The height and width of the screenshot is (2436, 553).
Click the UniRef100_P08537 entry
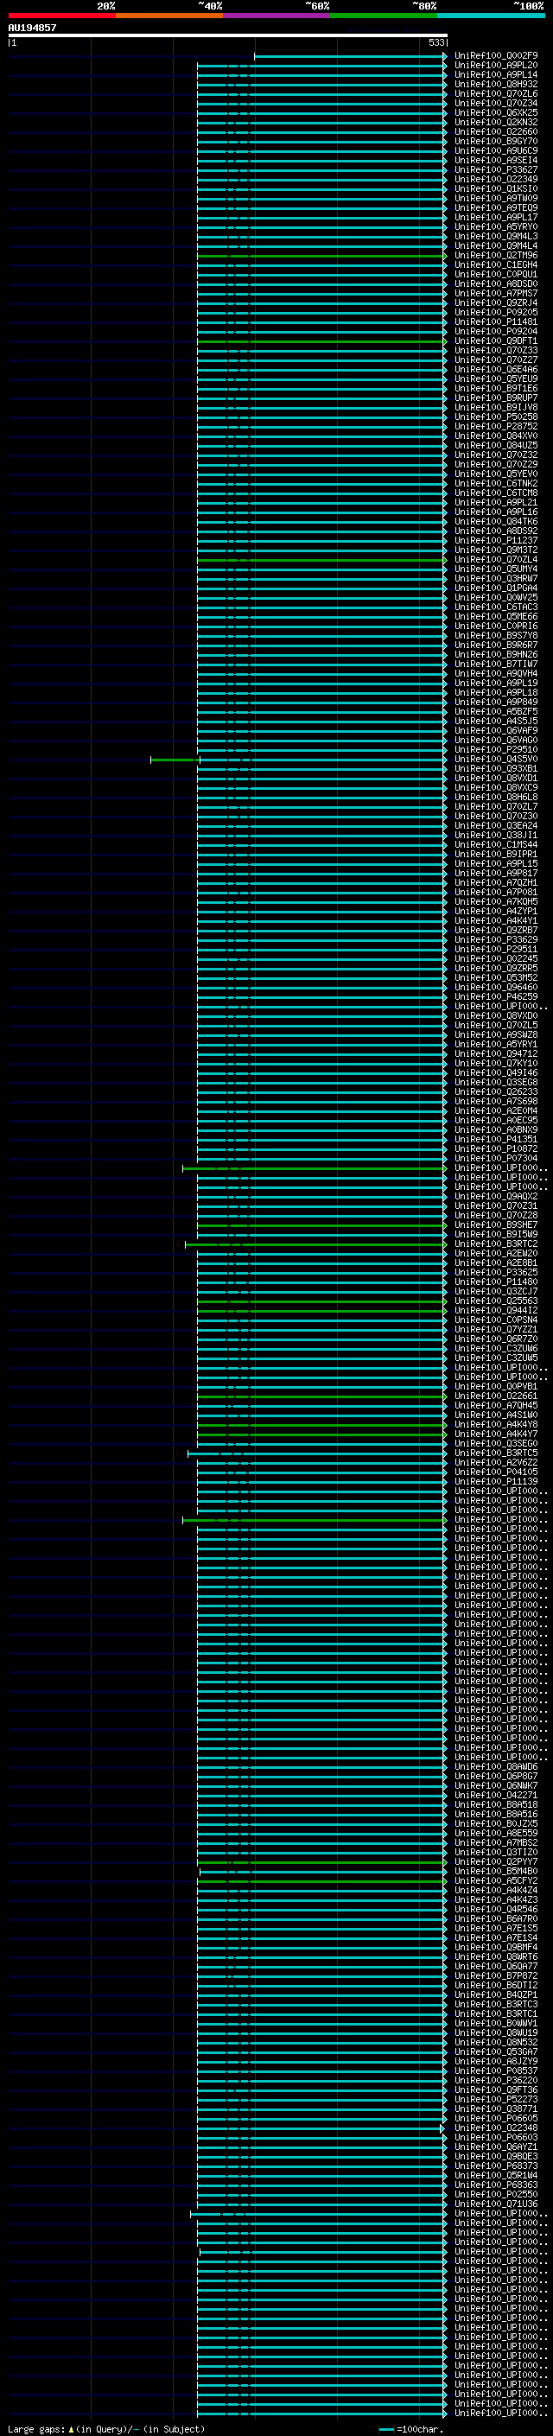pyautogui.click(x=495, y=2070)
